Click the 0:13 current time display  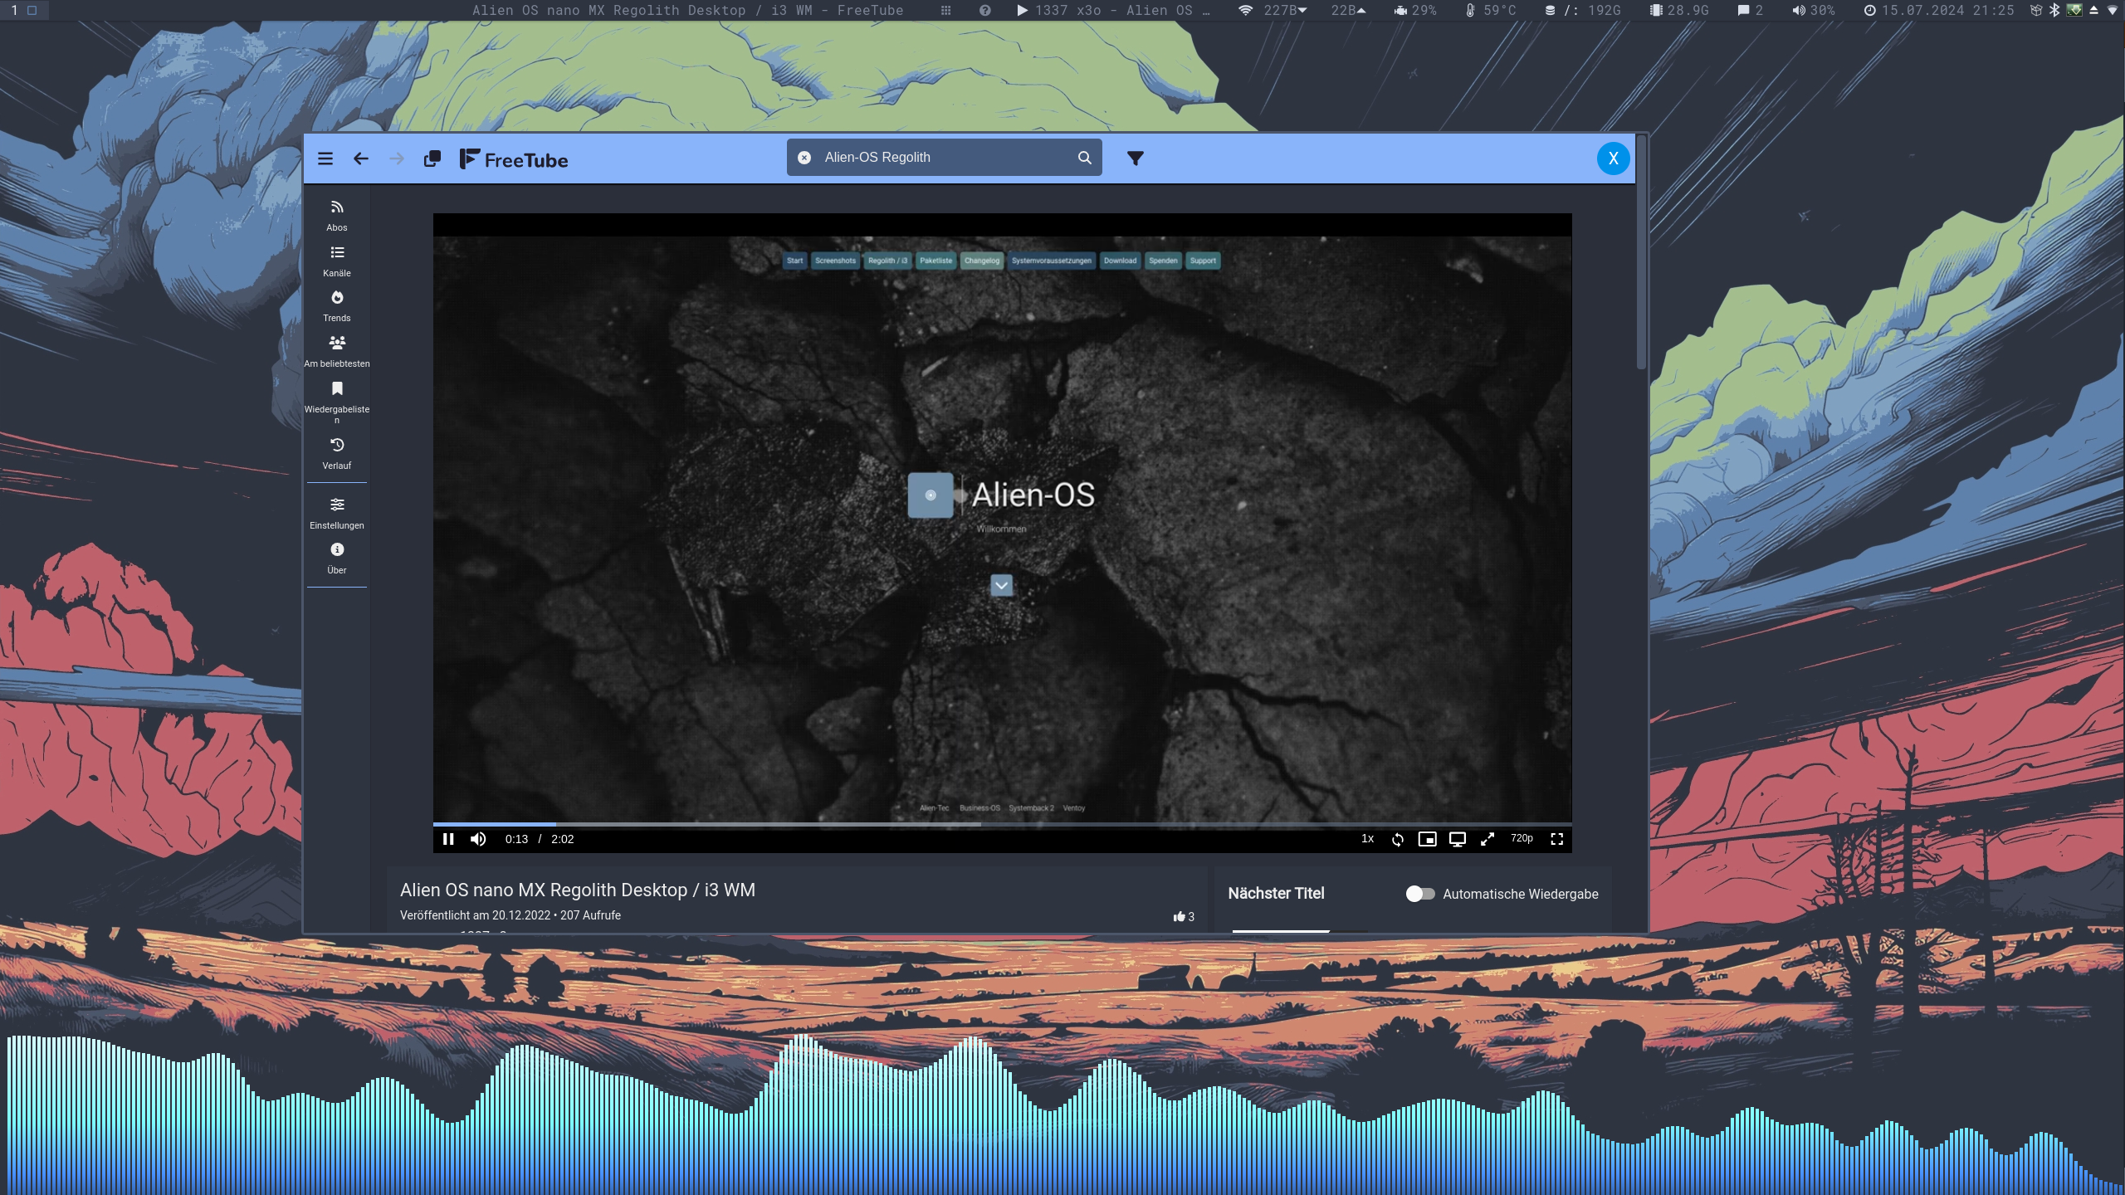tap(516, 839)
